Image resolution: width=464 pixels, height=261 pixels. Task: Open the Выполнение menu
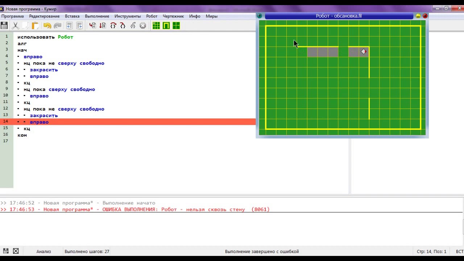(97, 16)
